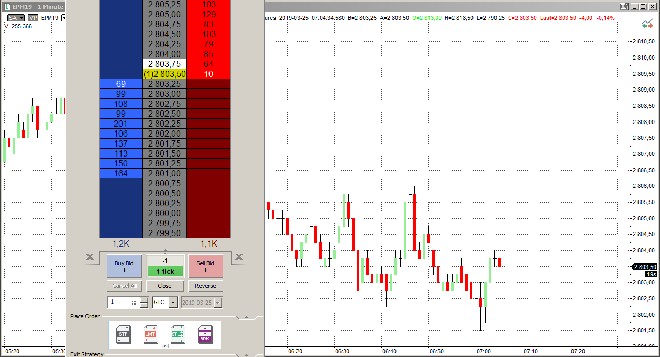Click the -0,14% change value
This screenshot has width=660, height=357.
606,18
